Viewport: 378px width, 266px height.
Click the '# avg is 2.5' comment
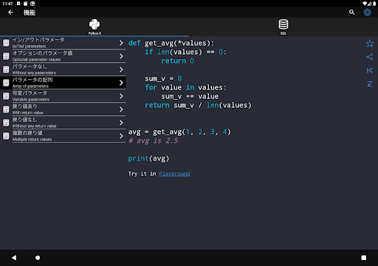tap(153, 141)
